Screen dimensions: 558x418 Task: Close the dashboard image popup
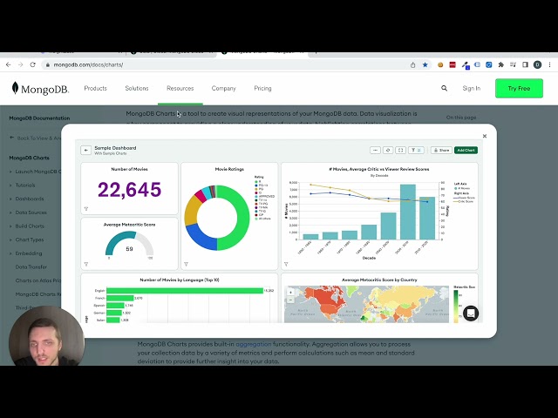point(485,136)
